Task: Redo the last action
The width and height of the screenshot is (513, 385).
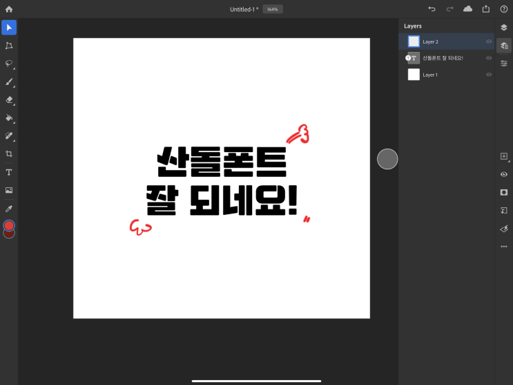Action: pyautogui.click(x=450, y=9)
